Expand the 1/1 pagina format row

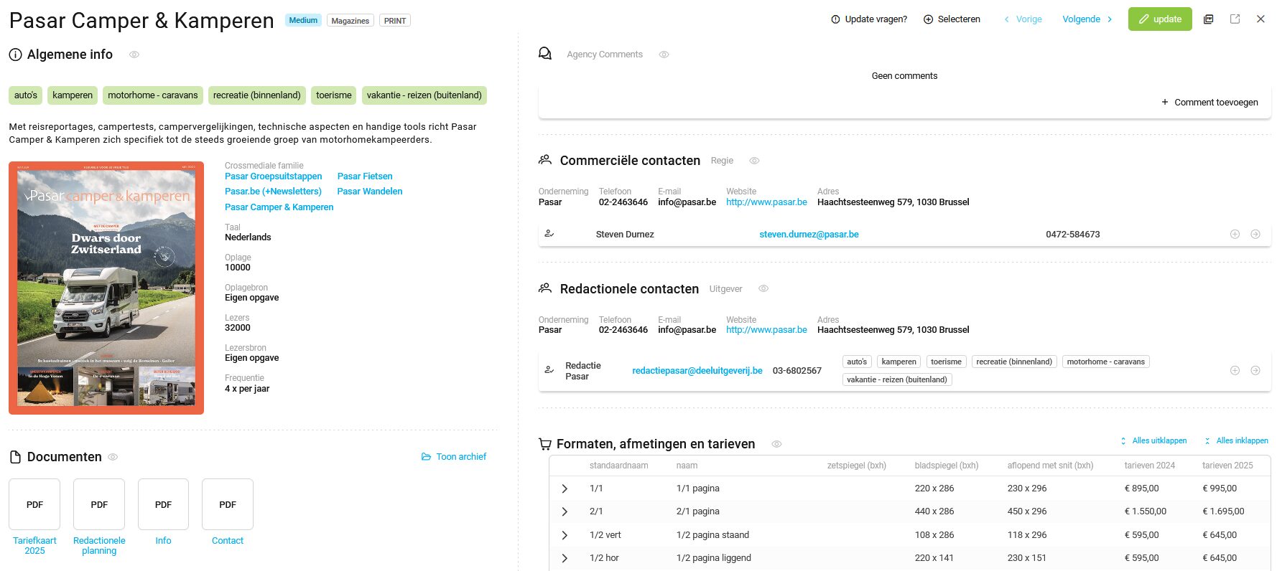click(x=565, y=489)
